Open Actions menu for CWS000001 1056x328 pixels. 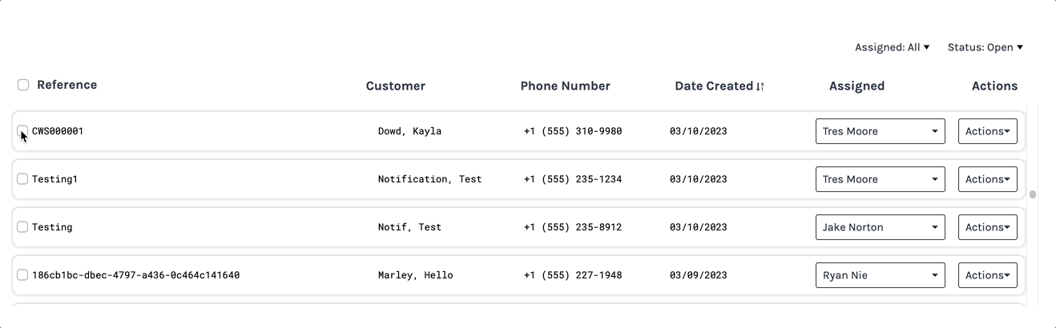coord(987,131)
